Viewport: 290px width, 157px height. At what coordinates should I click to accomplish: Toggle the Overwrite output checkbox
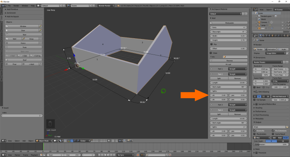[x=255, y=131]
